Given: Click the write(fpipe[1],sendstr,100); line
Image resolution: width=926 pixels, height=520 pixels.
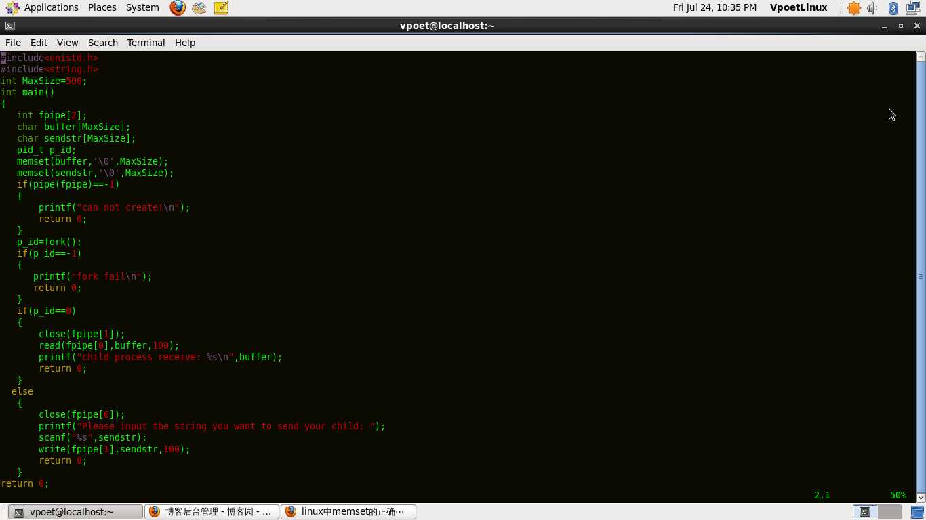Looking at the screenshot, I should pos(115,449).
